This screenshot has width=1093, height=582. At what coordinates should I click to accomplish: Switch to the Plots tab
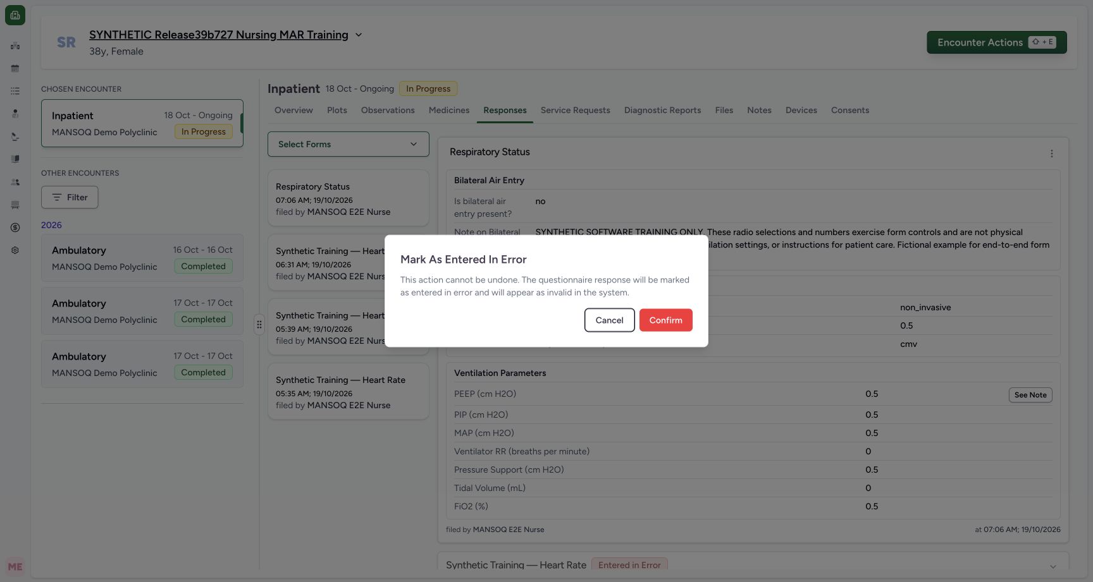(x=337, y=110)
